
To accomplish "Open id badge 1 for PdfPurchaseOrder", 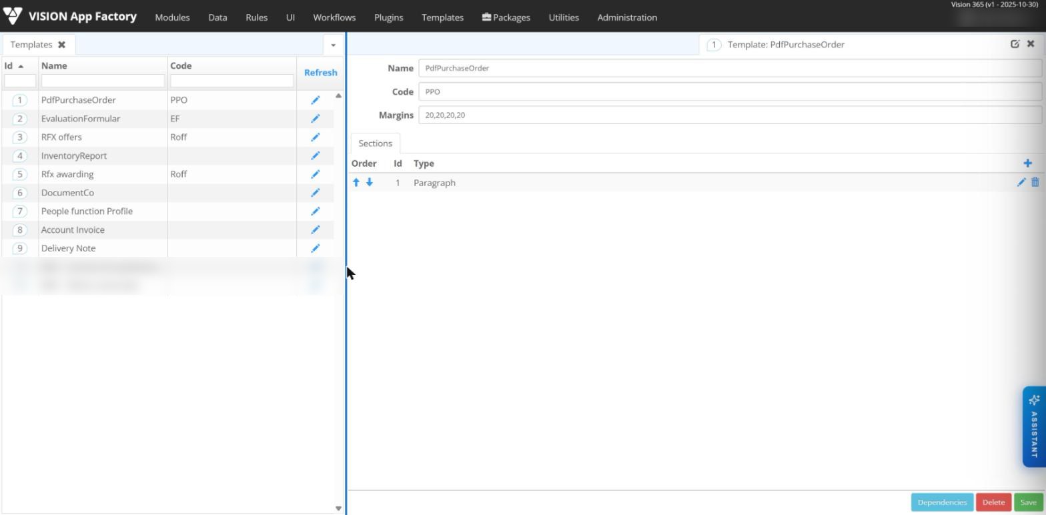I will (20, 100).
